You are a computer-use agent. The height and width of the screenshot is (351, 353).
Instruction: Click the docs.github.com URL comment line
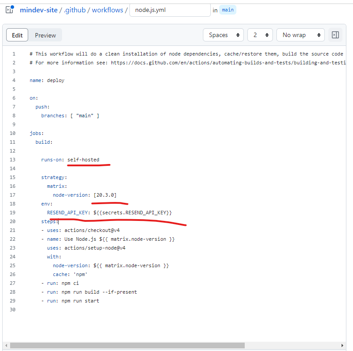click(188, 63)
